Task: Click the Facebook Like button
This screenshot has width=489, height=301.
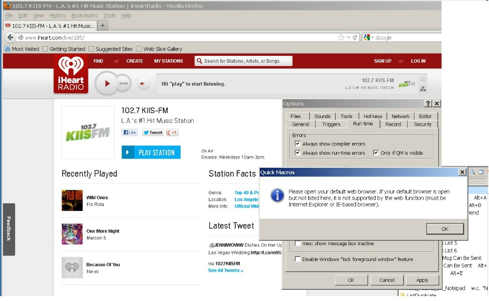Action: point(130,133)
